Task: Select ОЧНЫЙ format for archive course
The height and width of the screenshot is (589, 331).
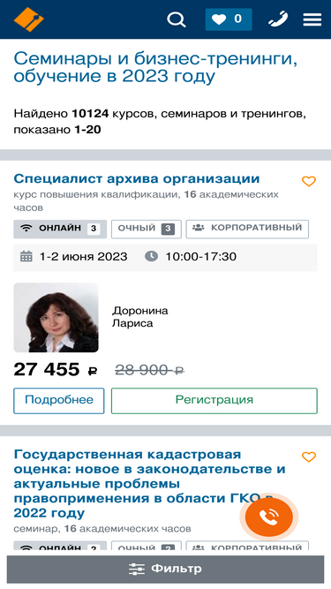Action: pyautogui.click(x=147, y=229)
